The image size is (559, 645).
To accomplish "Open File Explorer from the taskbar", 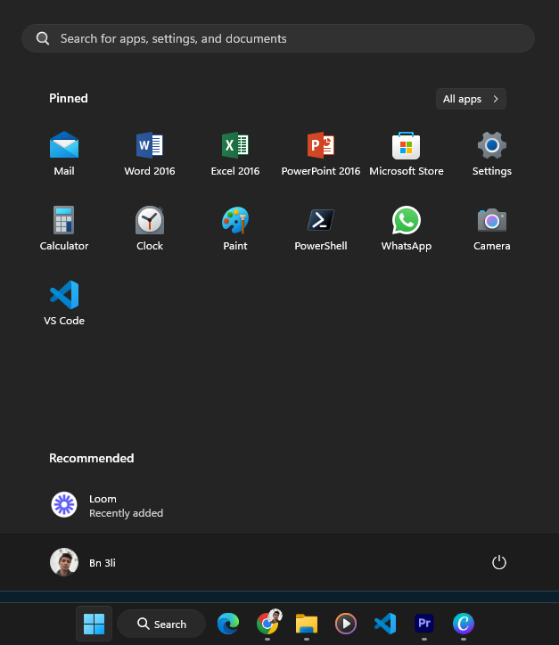I will (307, 624).
